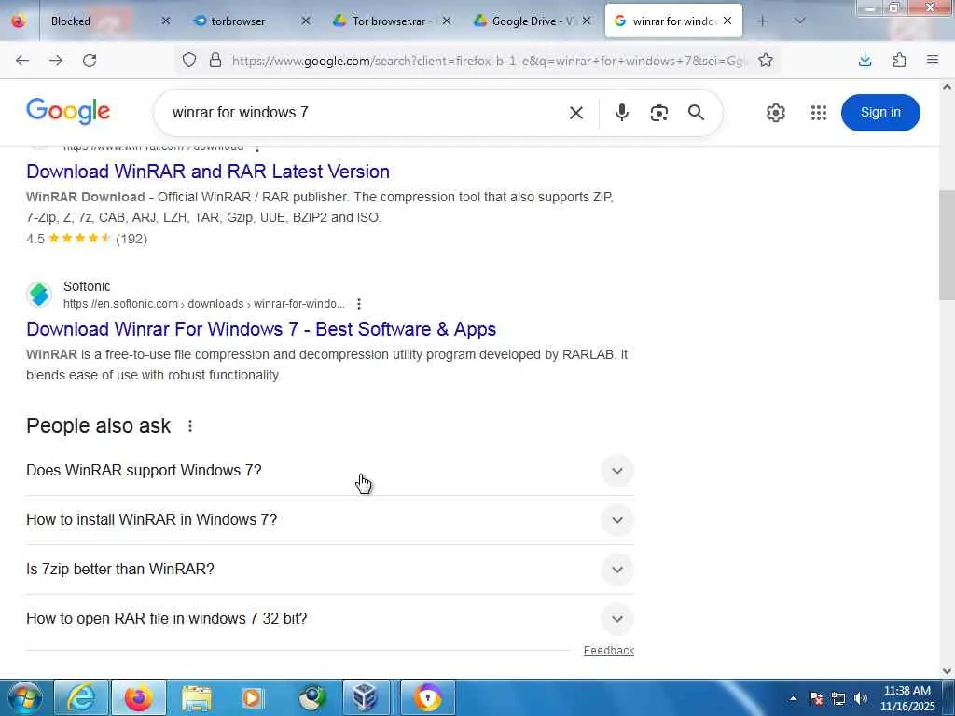
Task: Bookmark this page with star icon
Action: point(766,61)
